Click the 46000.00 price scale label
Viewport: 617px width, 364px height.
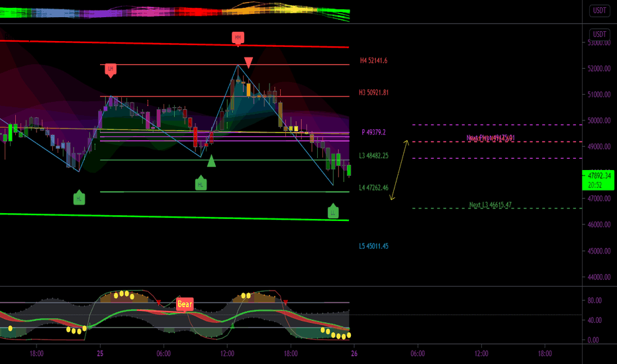click(599, 225)
